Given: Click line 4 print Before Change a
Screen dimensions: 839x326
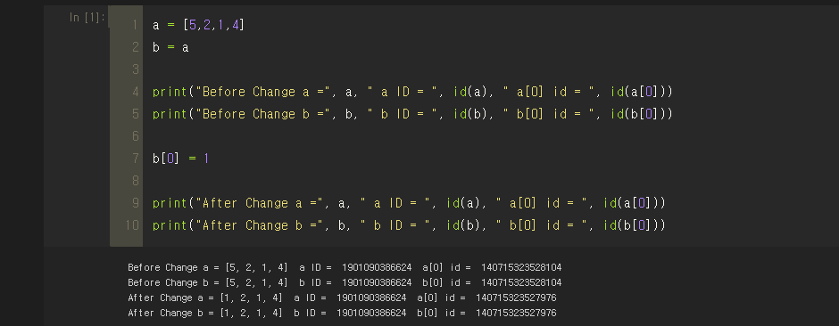Looking at the screenshot, I should pos(412,92).
